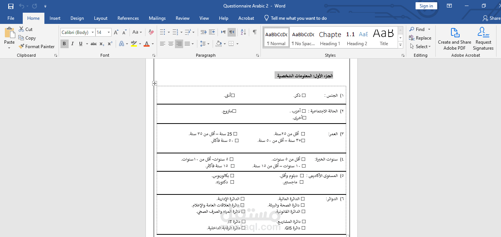The height and width of the screenshot is (237, 501).
Task: Click the table move handle
Action: tap(154, 84)
